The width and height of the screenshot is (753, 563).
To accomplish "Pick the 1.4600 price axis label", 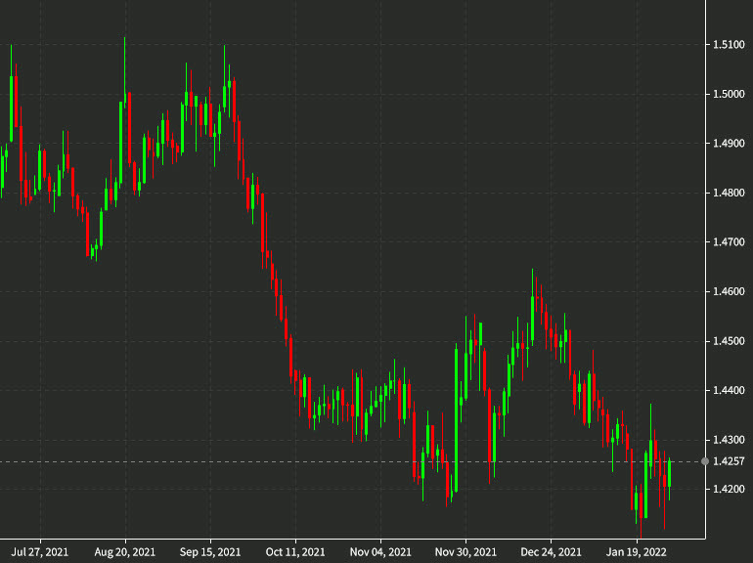I will [x=730, y=292].
